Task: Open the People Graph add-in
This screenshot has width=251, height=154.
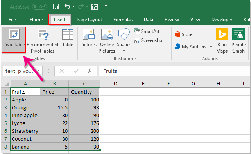Action: tap(238, 41)
